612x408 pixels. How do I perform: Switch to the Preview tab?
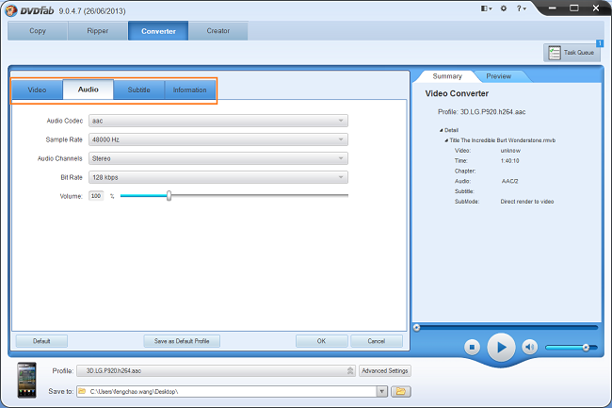pyautogui.click(x=498, y=76)
